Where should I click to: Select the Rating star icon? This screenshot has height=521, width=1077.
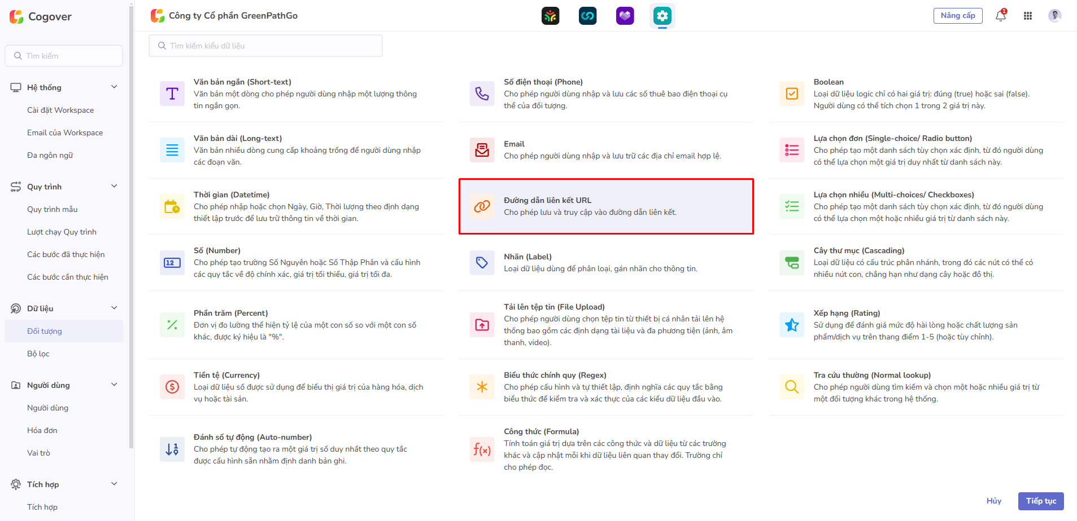pyautogui.click(x=792, y=325)
